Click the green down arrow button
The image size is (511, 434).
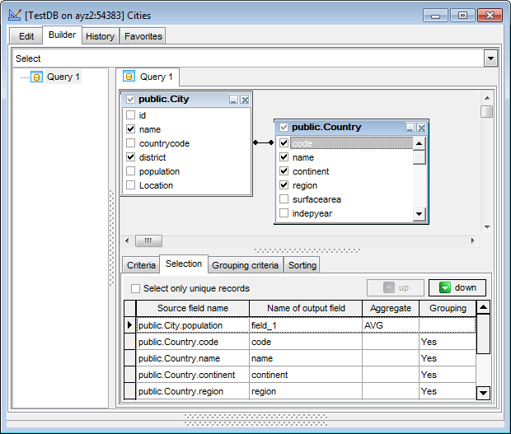click(457, 287)
